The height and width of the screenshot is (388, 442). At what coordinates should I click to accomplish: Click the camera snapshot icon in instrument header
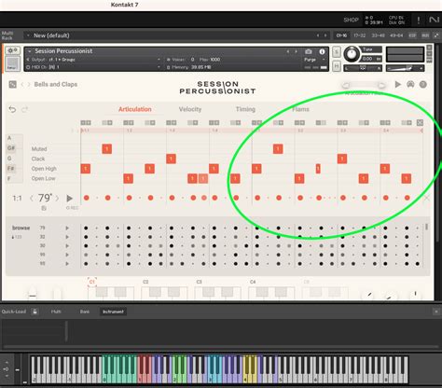click(x=309, y=51)
